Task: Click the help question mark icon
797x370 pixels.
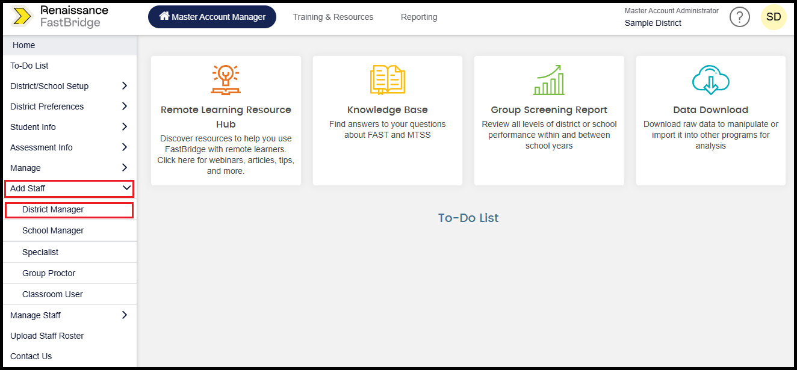Action: point(739,17)
